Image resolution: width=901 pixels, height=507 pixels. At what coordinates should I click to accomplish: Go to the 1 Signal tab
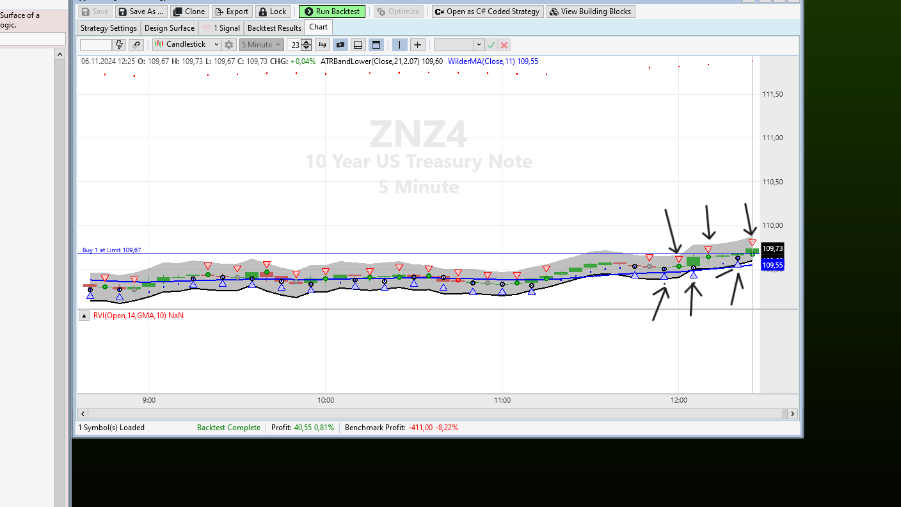click(221, 28)
